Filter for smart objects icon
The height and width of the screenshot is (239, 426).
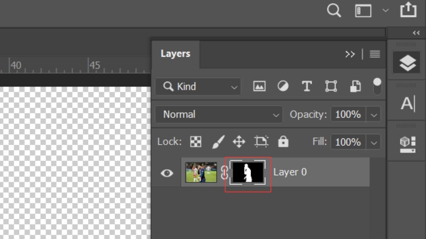[355, 86]
